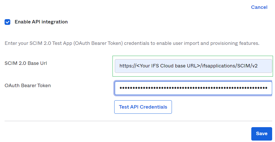Click the masked dots in the token field

[x=193, y=88]
